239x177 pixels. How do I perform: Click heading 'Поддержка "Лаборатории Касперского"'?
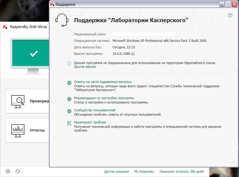click(131, 20)
